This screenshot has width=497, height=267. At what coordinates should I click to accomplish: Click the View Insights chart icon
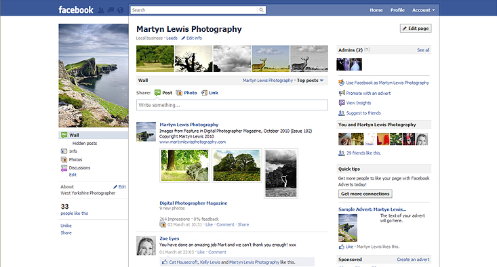pos(342,103)
